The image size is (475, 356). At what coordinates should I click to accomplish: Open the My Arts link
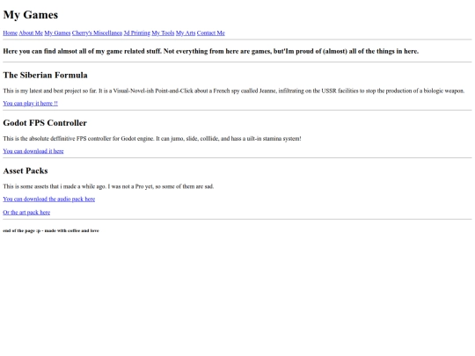pos(186,33)
